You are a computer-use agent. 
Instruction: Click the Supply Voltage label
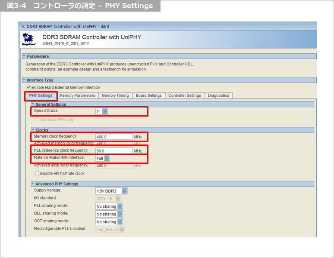click(x=47, y=190)
